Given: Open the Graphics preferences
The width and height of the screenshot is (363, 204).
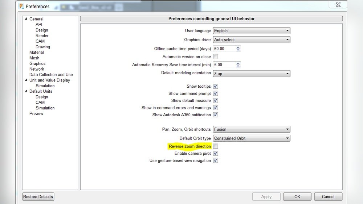Looking at the screenshot, I should (x=37, y=63).
